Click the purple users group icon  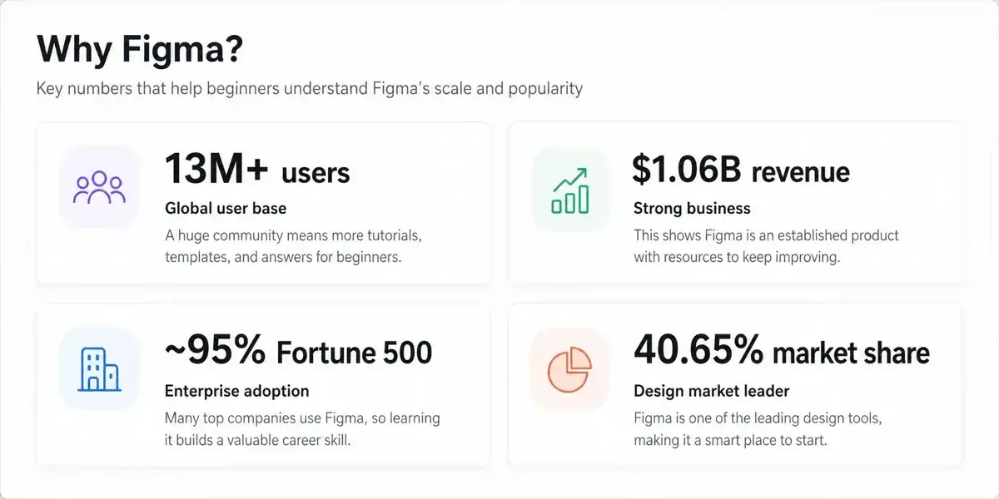(x=99, y=188)
